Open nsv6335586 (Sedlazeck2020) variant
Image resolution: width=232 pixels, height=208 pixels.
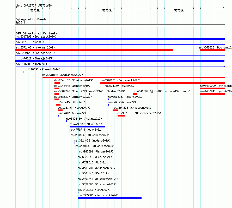tap(98, 195)
